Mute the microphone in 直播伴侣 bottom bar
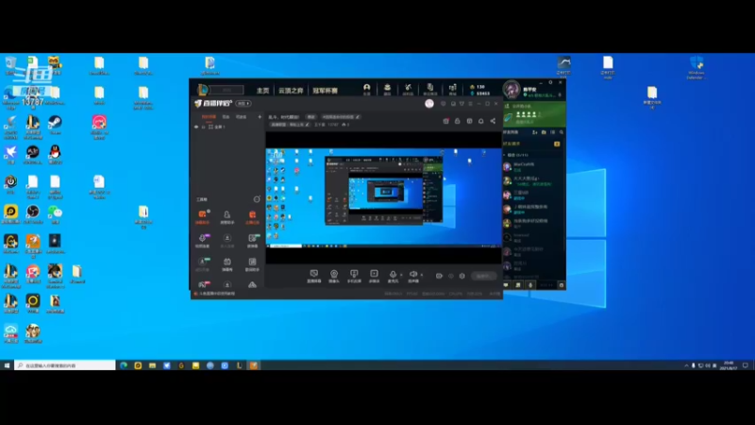755x425 pixels. pyautogui.click(x=393, y=276)
